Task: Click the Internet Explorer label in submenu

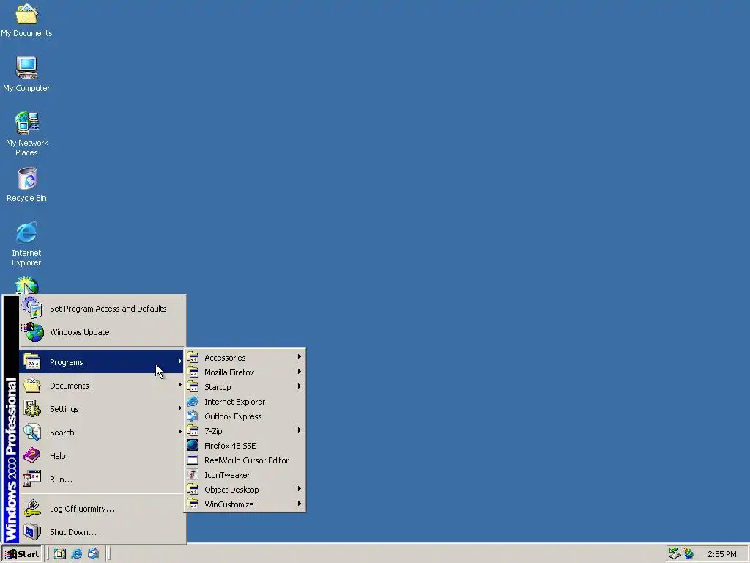Action: (234, 402)
